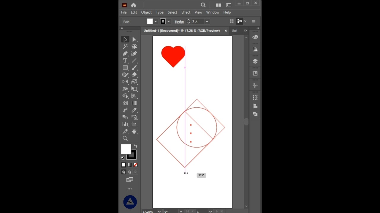Reset to default fill and stroke

click(x=123, y=158)
